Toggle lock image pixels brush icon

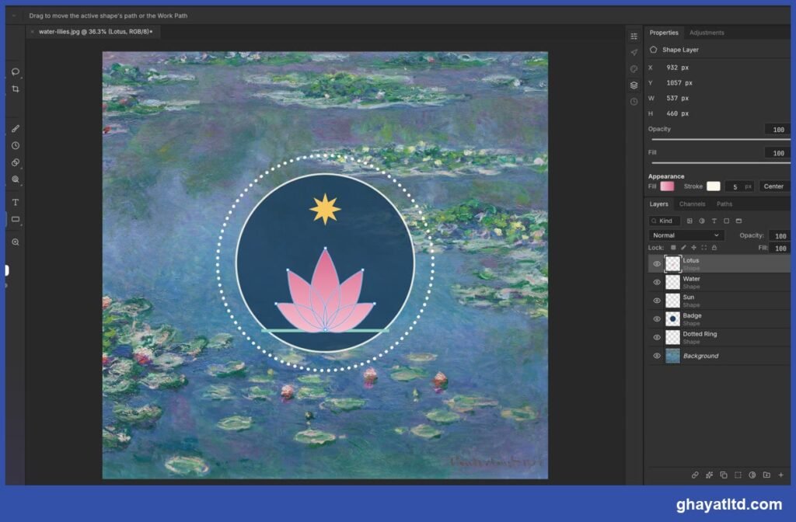(683, 248)
